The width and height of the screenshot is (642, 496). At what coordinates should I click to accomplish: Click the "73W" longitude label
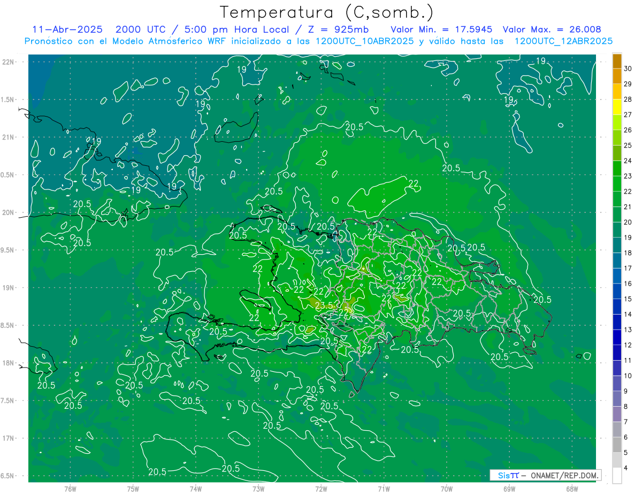coord(258,489)
